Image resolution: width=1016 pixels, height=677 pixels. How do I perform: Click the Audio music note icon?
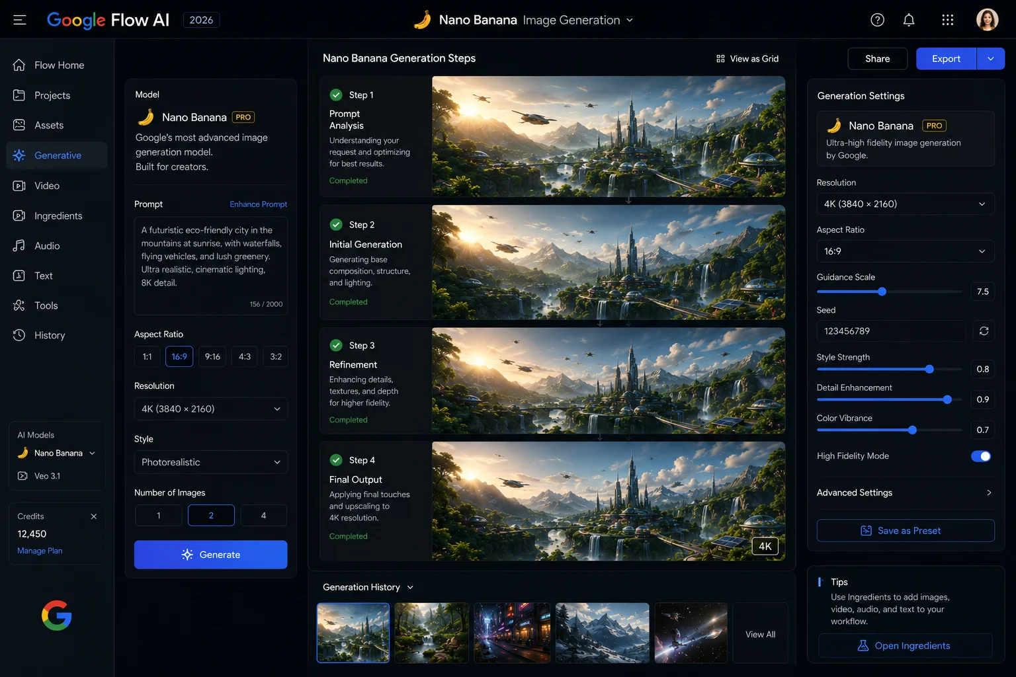[x=19, y=245]
